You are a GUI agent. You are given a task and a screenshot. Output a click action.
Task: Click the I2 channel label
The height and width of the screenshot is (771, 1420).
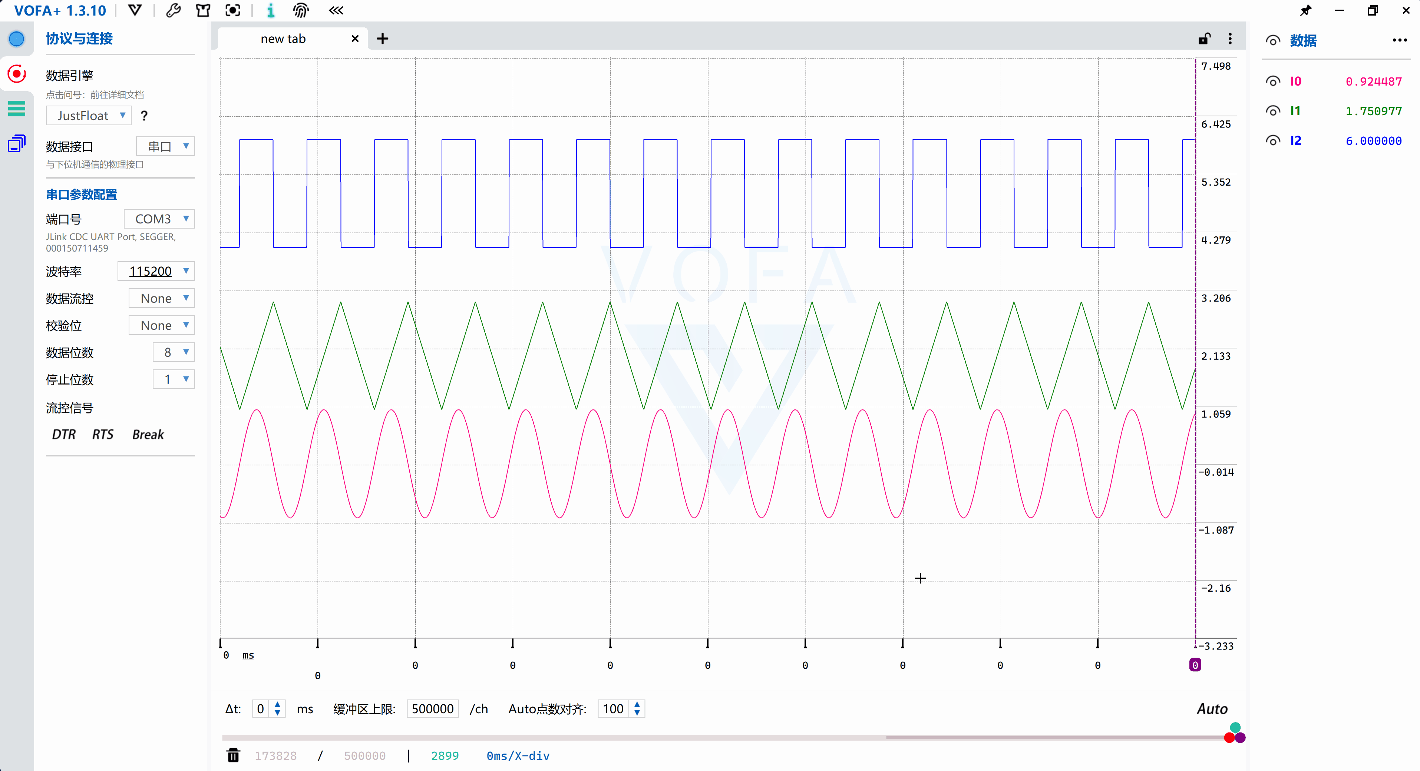1295,140
